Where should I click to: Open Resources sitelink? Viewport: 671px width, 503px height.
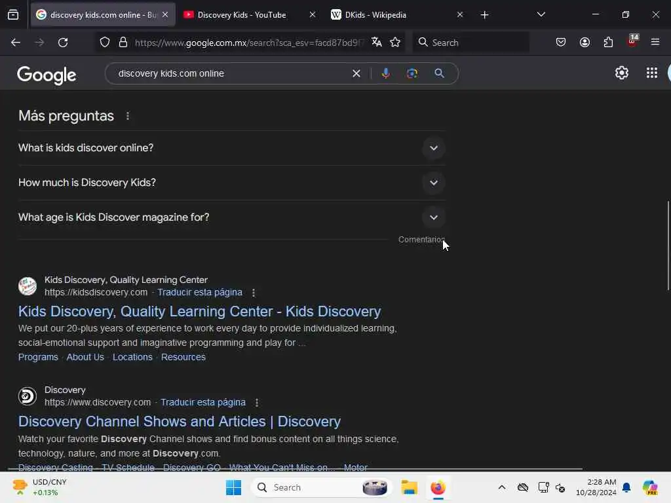click(x=183, y=357)
